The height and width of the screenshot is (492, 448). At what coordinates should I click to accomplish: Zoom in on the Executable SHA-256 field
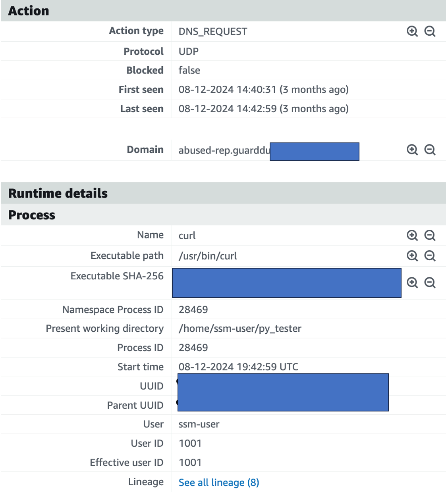(412, 283)
